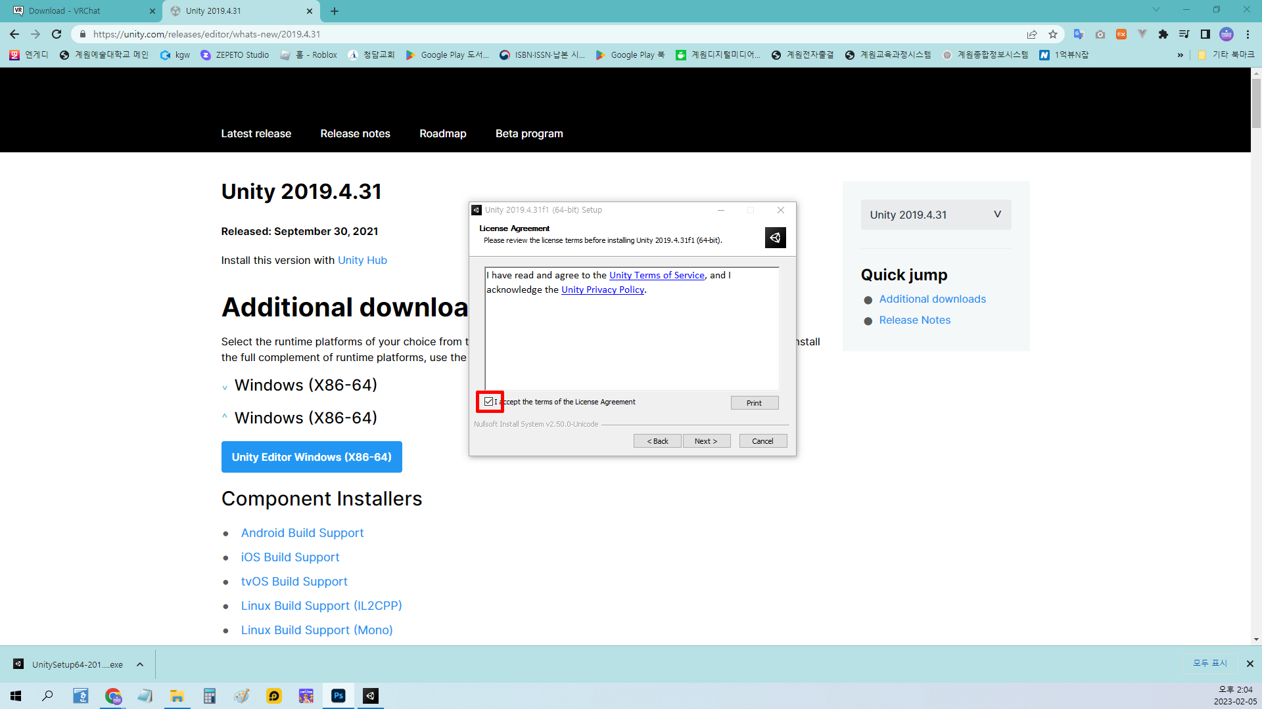1262x709 pixels.
Task: Open Chrome menu with three dots icon
Action: click(1248, 34)
